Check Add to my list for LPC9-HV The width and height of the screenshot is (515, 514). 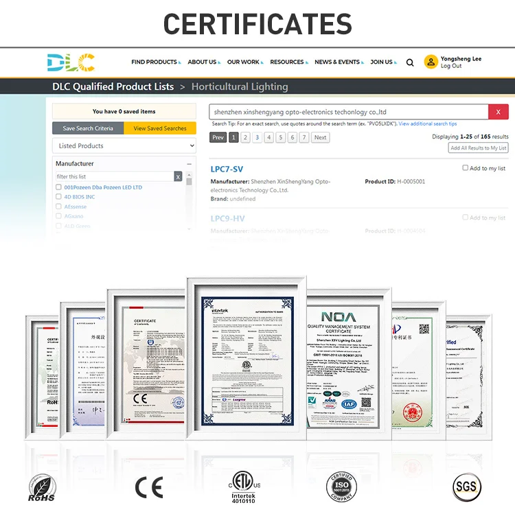pyautogui.click(x=466, y=218)
